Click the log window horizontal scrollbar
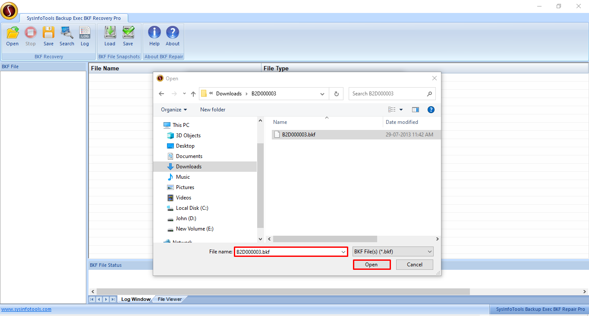 pyautogui.click(x=283, y=292)
